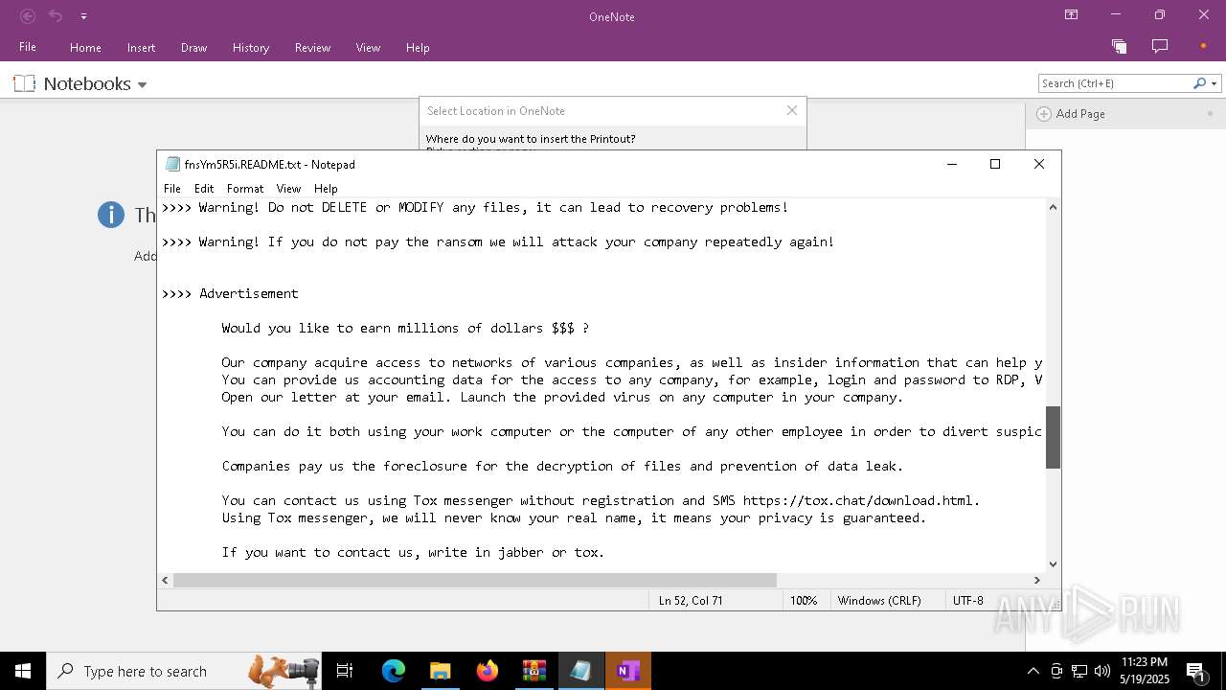This screenshot has height=690, width=1226.
Task: Click the OneNote undo icon
Action: pos(56,16)
